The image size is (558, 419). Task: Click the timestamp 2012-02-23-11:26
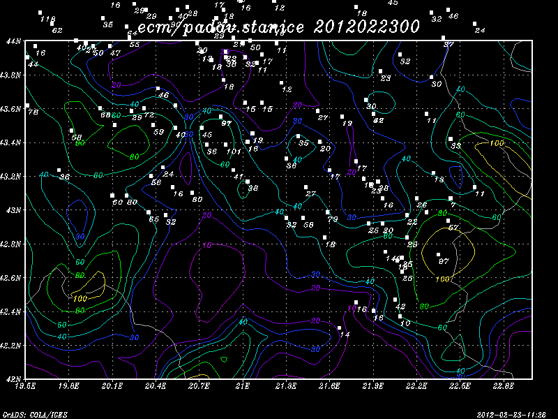511,415
